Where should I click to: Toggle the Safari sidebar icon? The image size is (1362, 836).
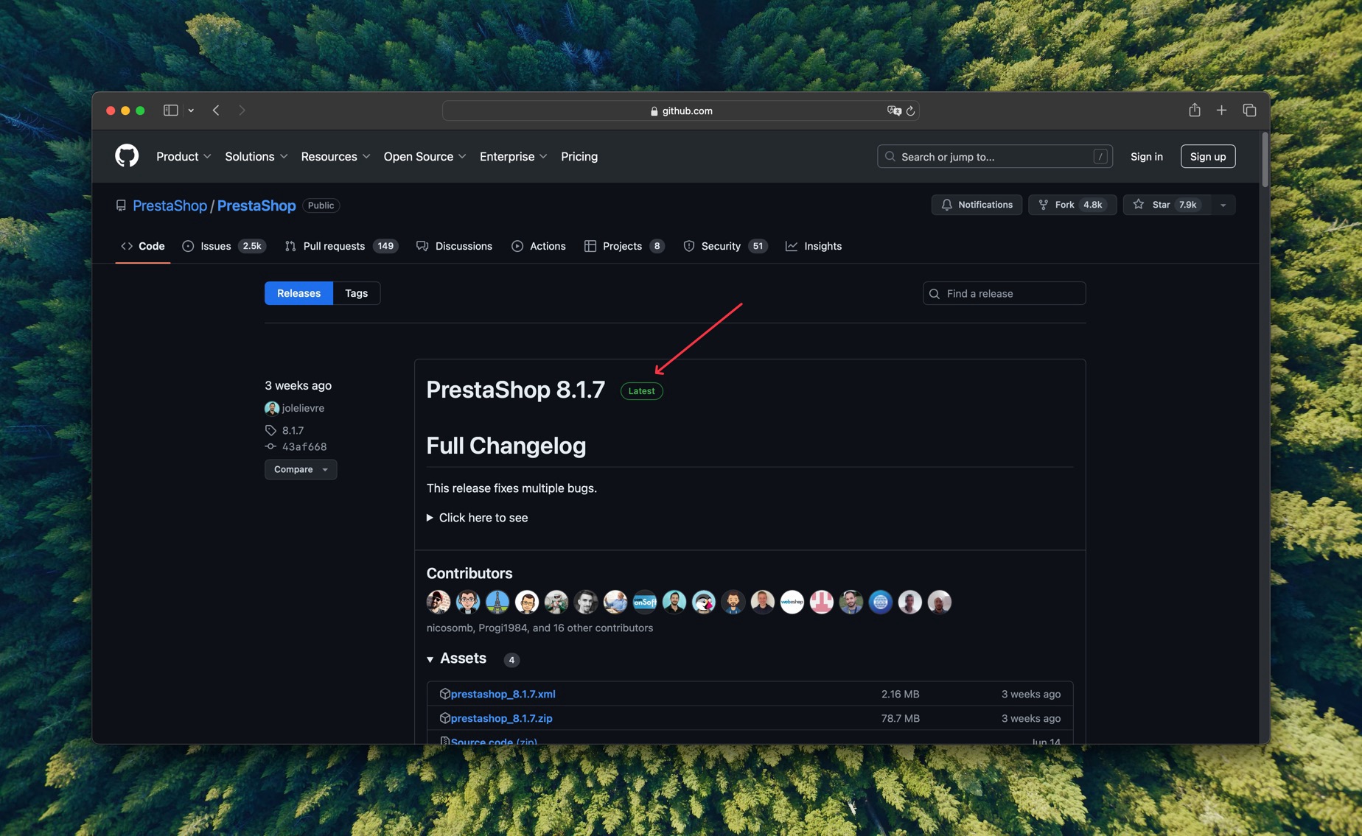170,110
